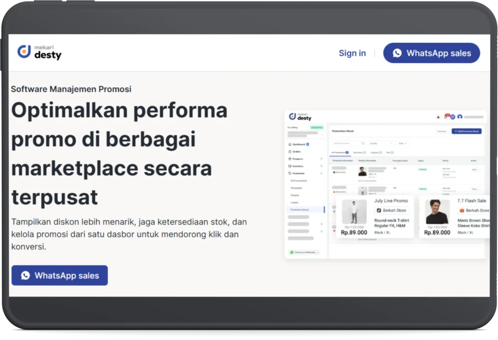The width and height of the screenshot is (498, 340).
Task: Expand the Sort By dropdown
Action: 380,143
